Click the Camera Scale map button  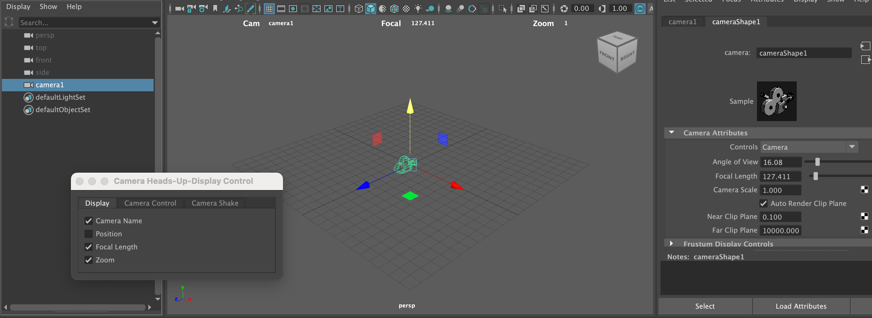pos(864,190)
